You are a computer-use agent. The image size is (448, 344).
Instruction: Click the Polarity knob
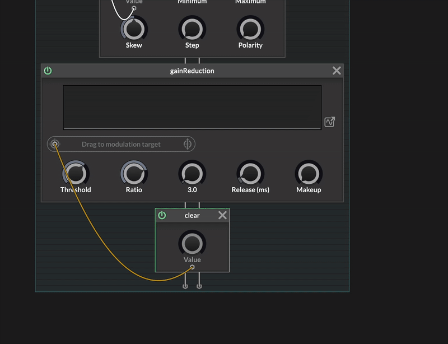pos(250,29)
